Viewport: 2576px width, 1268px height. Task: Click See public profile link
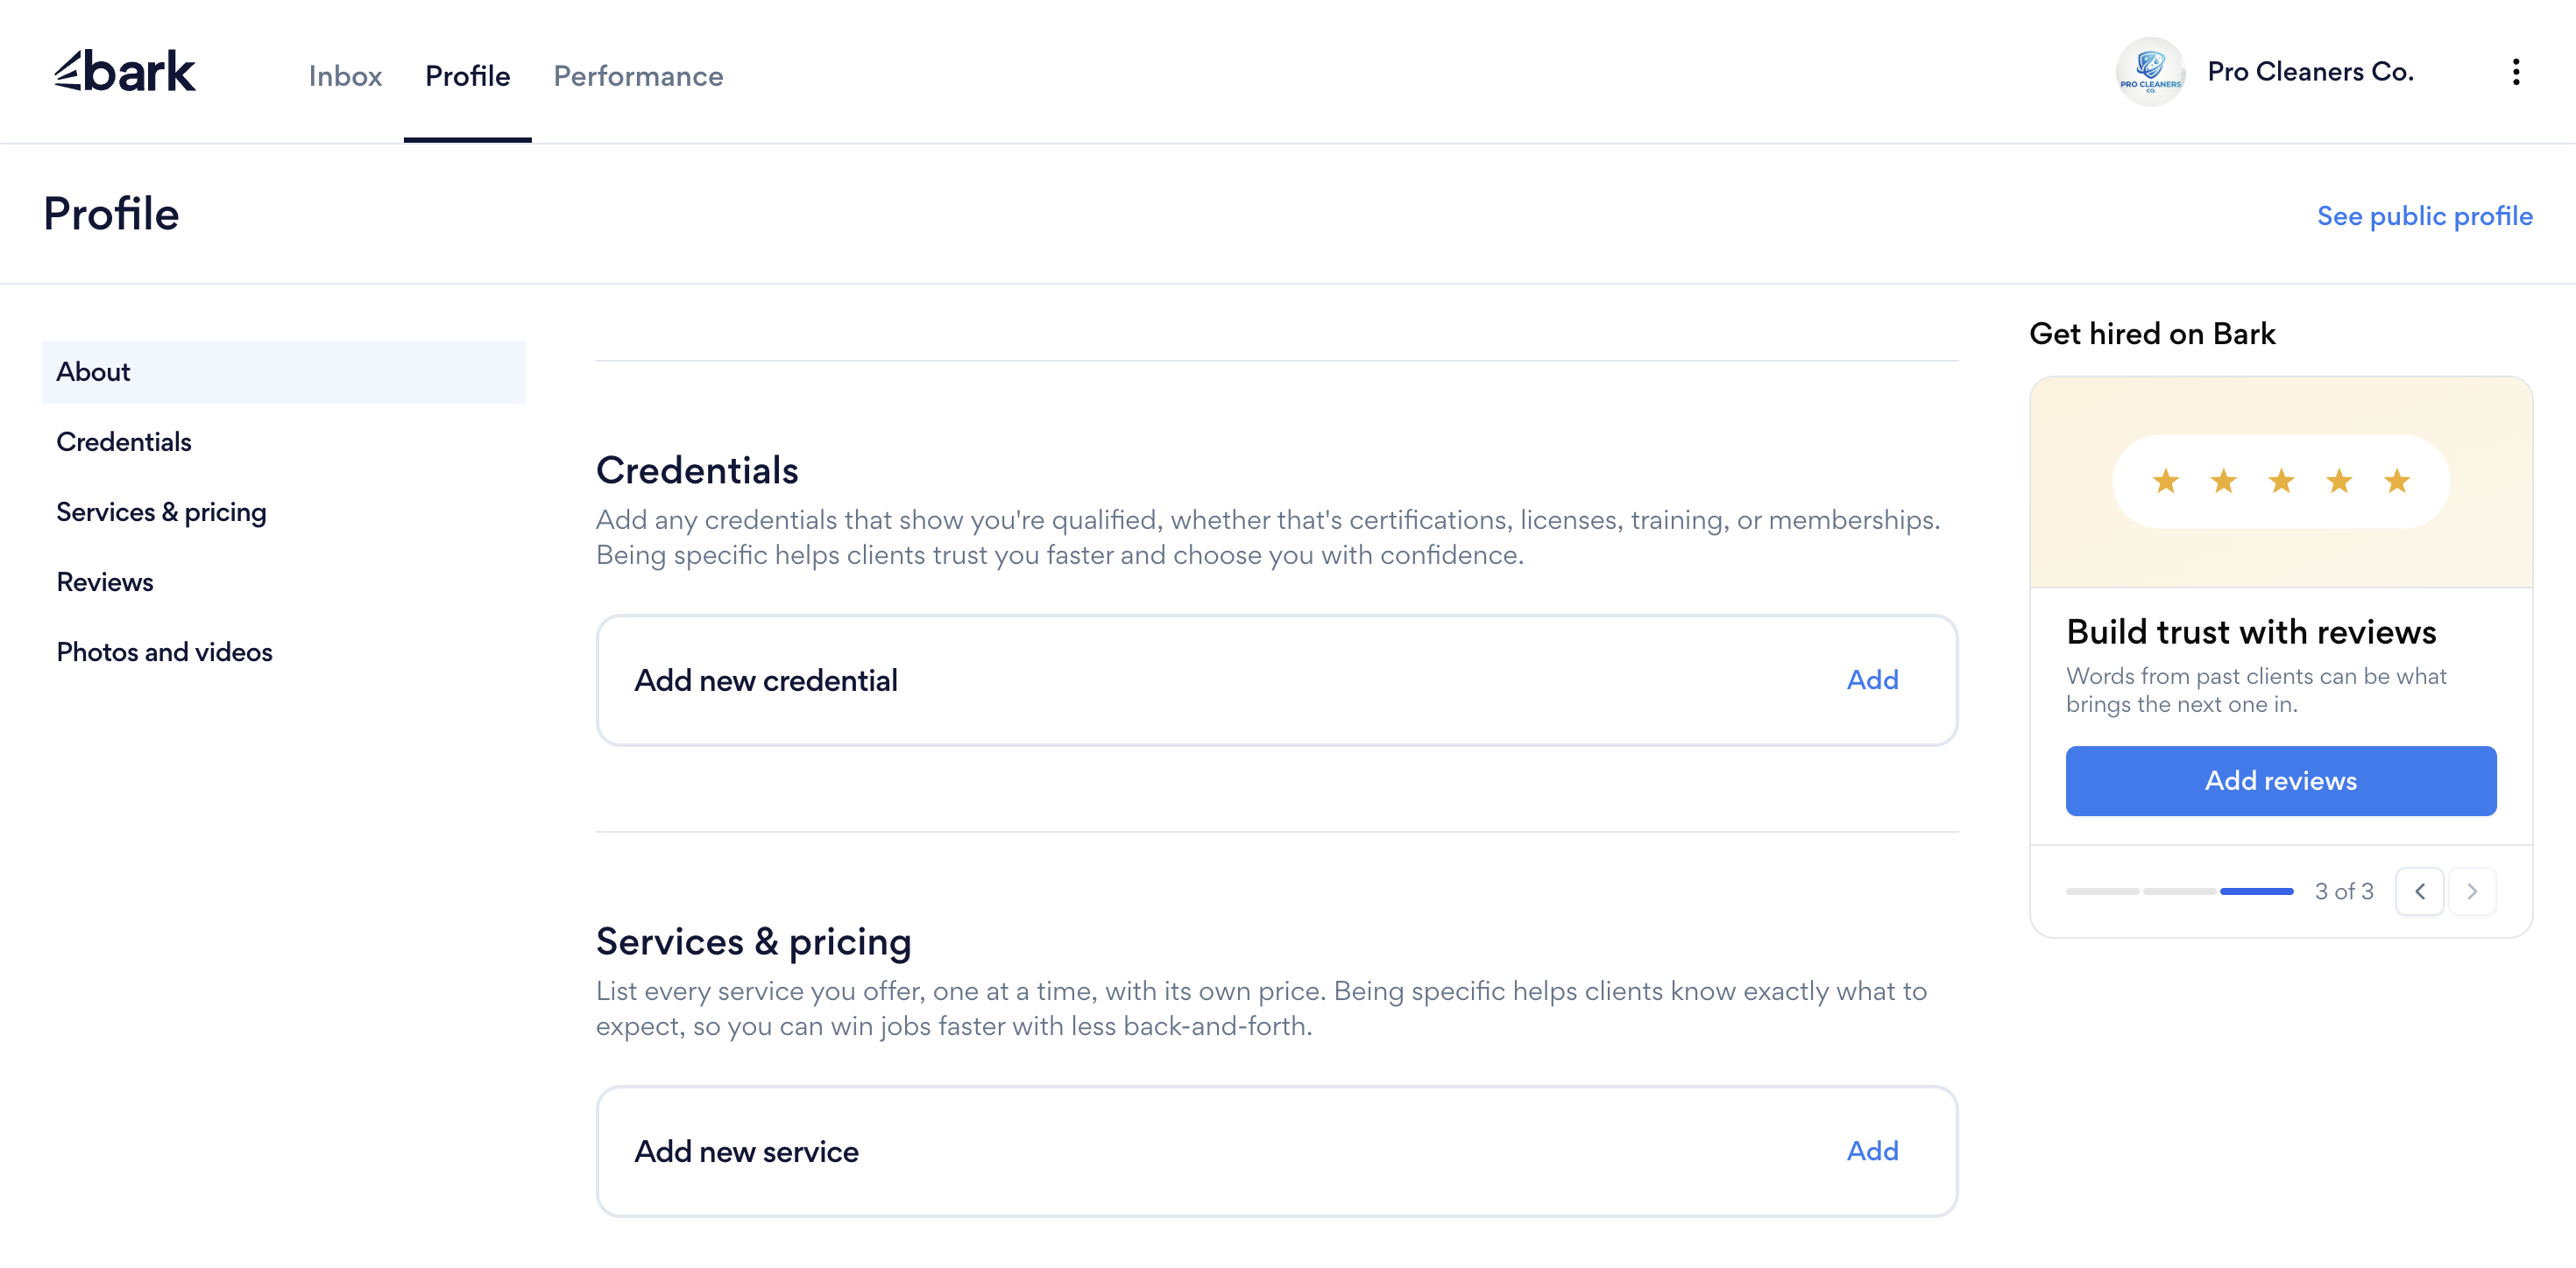(2425, 215)
